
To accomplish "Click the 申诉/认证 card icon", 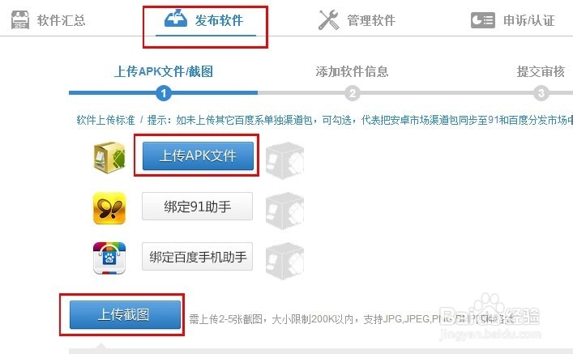I will [483, 20].
